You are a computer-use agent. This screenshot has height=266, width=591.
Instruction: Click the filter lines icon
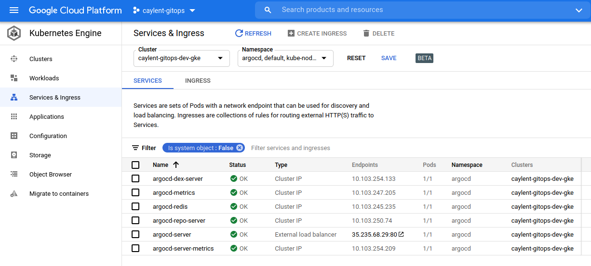coord(135,148)
